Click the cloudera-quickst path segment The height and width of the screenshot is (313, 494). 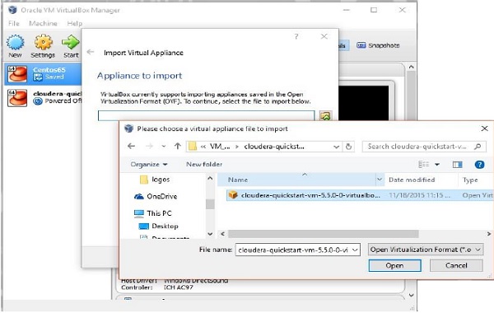pos(274,147)
